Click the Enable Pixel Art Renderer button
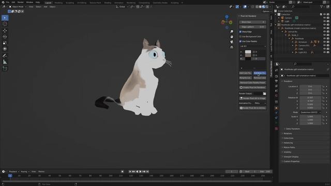 253,87
